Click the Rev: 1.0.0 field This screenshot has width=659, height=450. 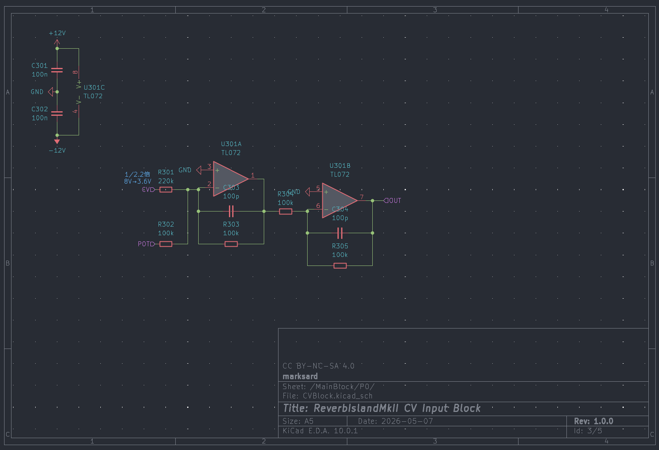(593, 421)
